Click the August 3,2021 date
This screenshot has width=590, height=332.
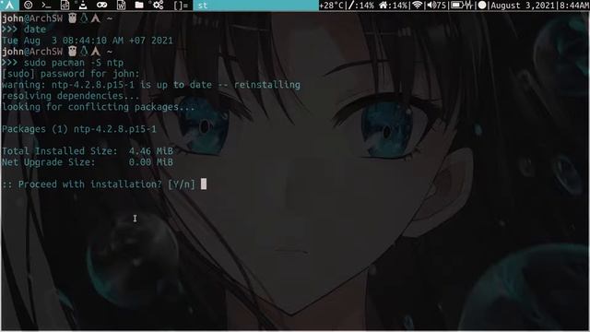(523, 6)
